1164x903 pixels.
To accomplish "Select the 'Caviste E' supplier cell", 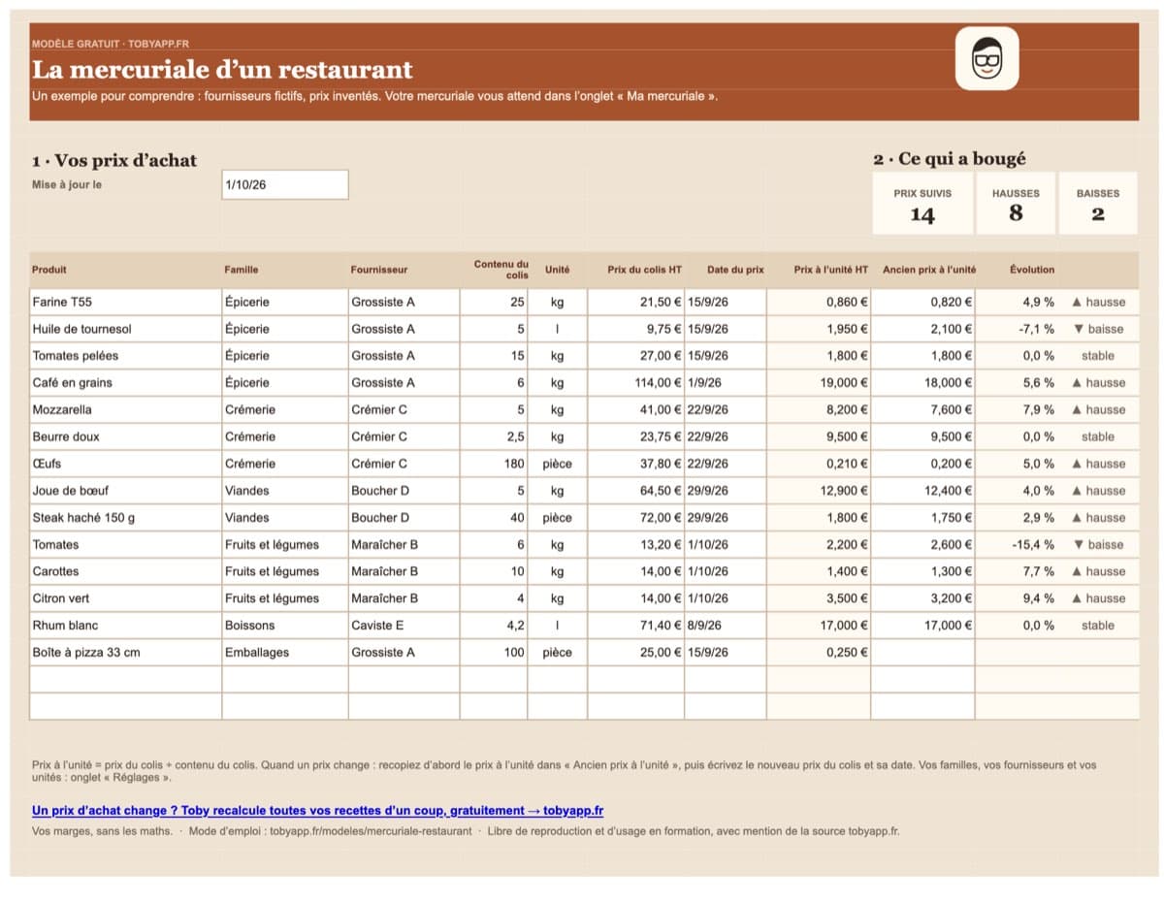I will pos(404,626).
